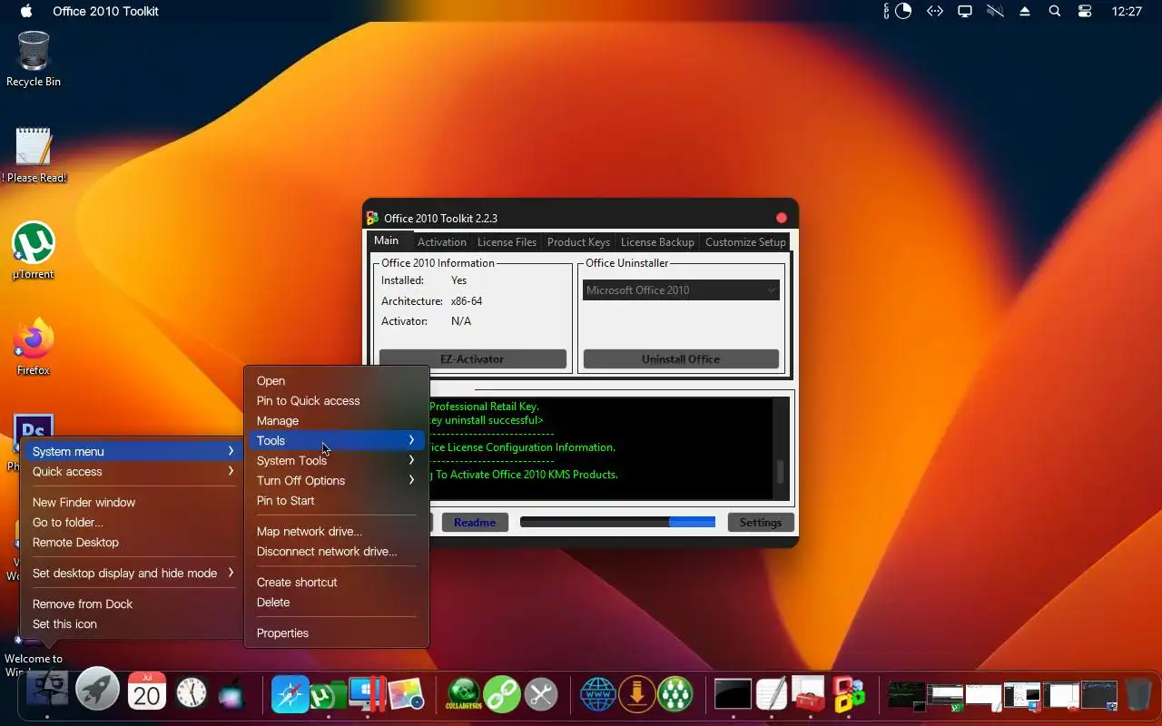Open the green chain-link icon in Dock

click(502, 695)
